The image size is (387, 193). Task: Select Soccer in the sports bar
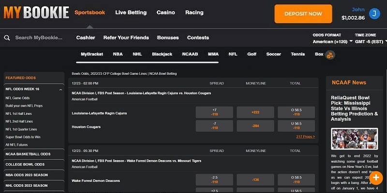(273, 54)
